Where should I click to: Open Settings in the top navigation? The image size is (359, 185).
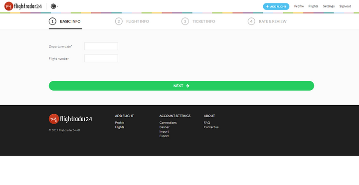coord(329,6)
